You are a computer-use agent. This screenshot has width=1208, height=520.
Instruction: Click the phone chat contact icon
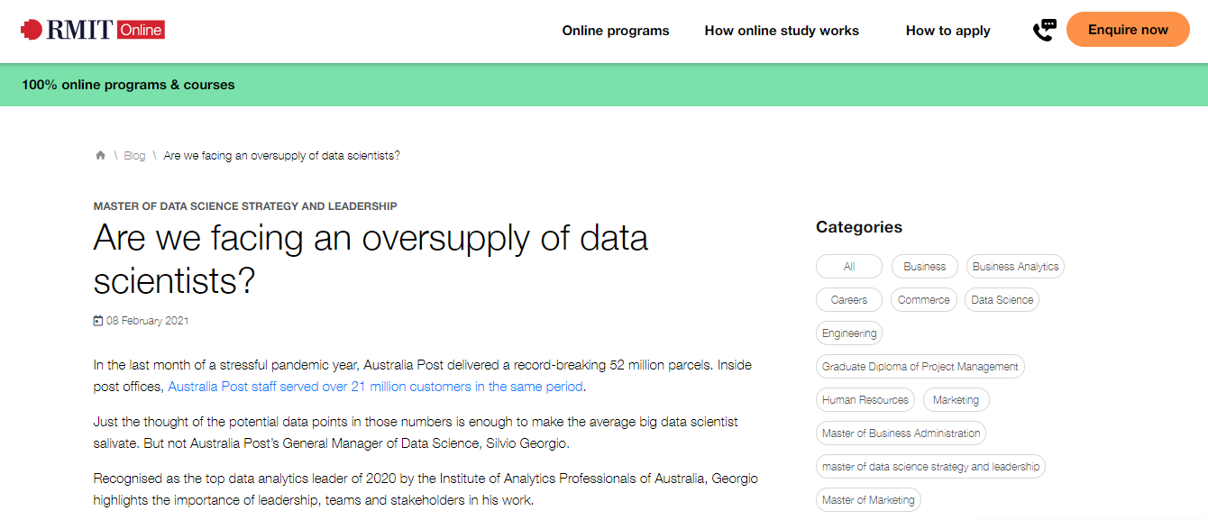(1044, 30)
